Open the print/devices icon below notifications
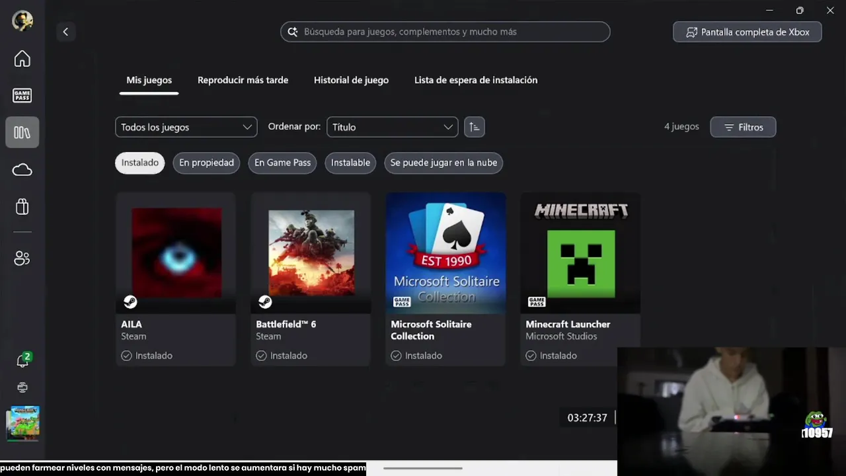This screenshot has width=846, height=476. (x=22, y=387)
